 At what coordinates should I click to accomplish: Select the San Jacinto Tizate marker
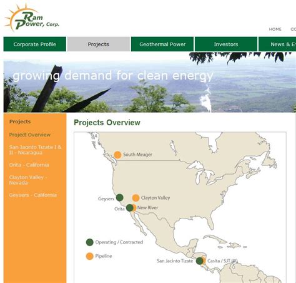tap(200, 261)
